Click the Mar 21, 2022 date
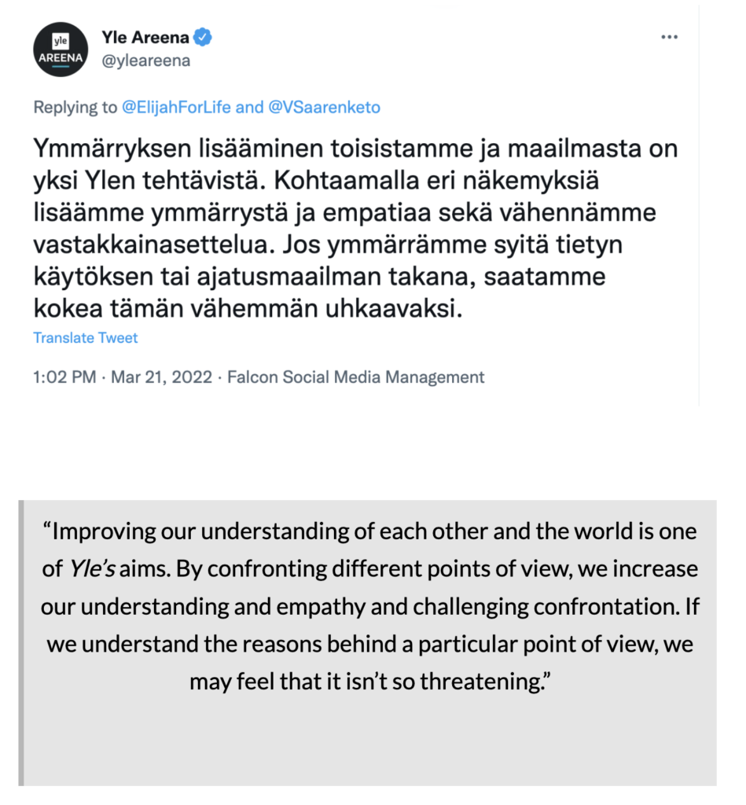 click(161, 377)
